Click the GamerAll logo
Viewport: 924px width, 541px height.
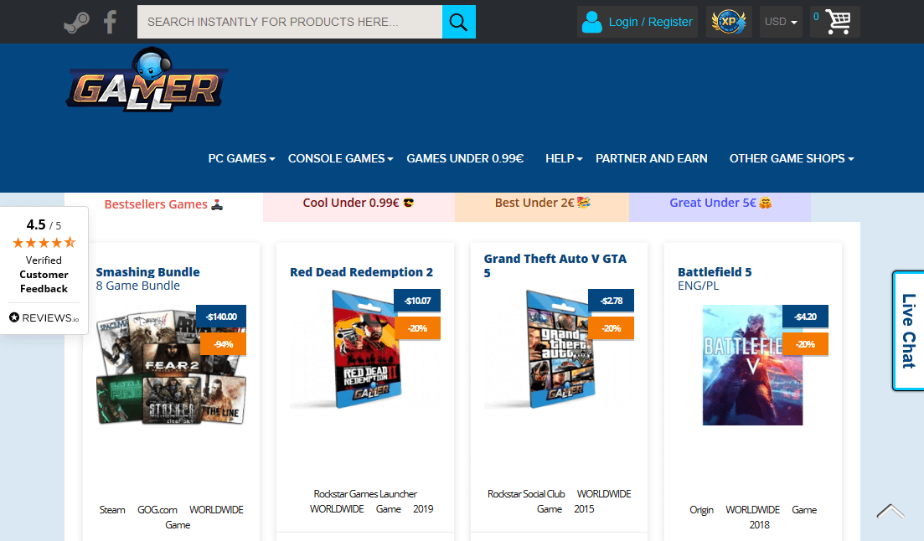click(x=147, y=80)
